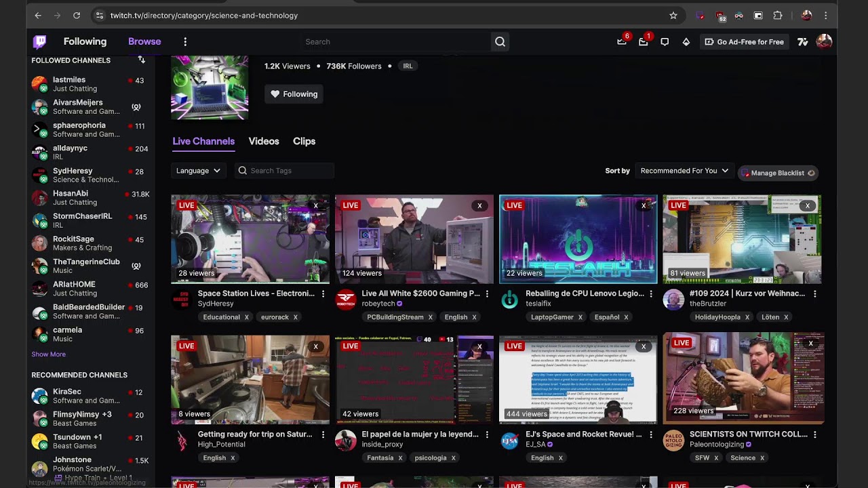Click the browser address bar URL
Viewport: 868px width, 488px height.
pos(204,16)
